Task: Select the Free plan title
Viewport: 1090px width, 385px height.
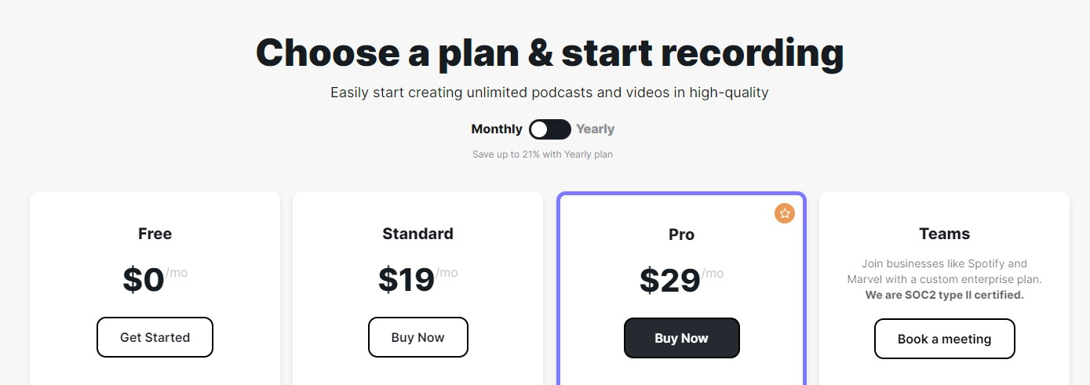Action: tap(155, 234)
